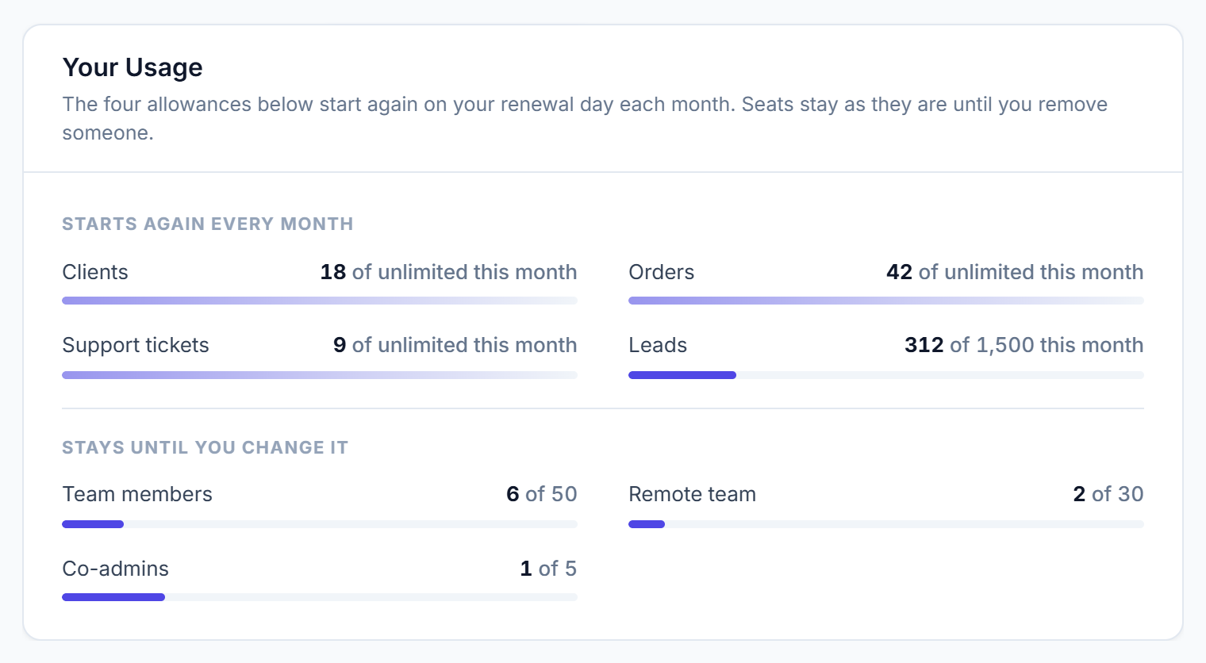Image resolution: width=1206 pixels, height=663 pixels.
Task: Click the 'Starts again every month' section label
Action: pos(208,224)
